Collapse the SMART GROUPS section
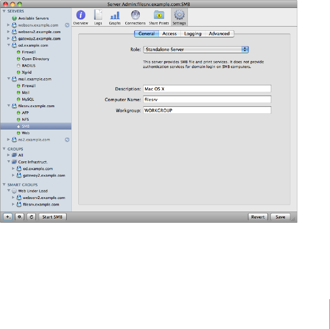Image resolution: width=330 pixels, height=329 pixels. coord(4,185)
